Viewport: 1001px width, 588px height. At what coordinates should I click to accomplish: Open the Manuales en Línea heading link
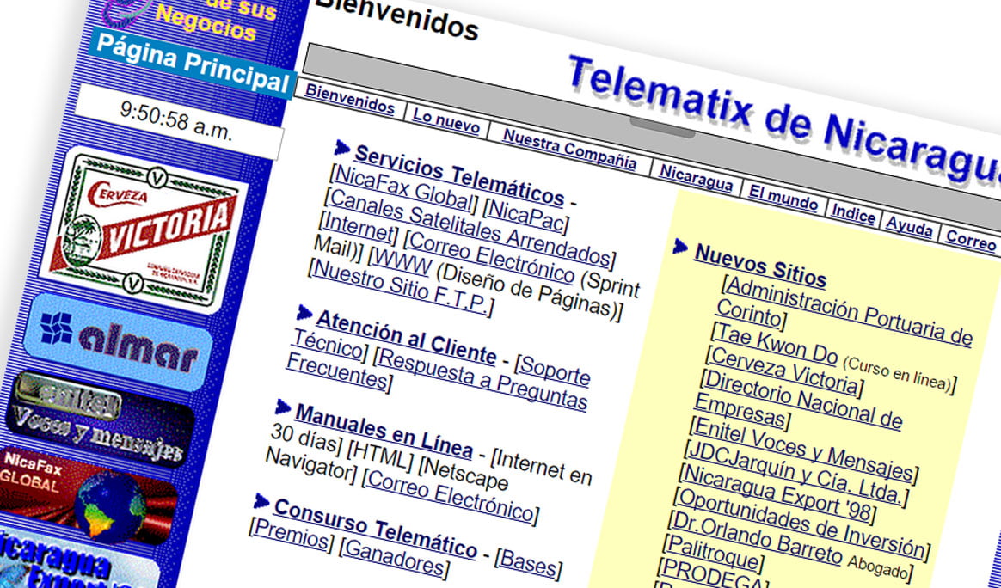(384, 432)
